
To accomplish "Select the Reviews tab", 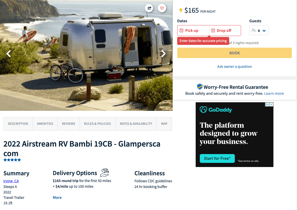I will pyautogui.click(x=69, y=124).
